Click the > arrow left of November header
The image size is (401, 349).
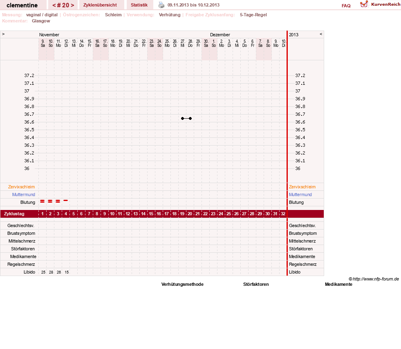[x=3, y=34]
